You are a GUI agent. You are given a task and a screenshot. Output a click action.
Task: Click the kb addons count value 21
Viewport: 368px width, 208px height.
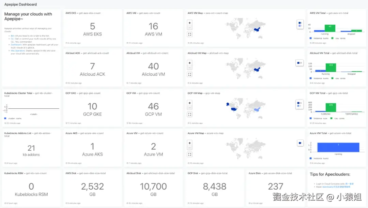click(x=31, y=148)
